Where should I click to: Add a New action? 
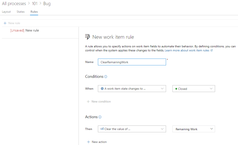coord(97,142)
